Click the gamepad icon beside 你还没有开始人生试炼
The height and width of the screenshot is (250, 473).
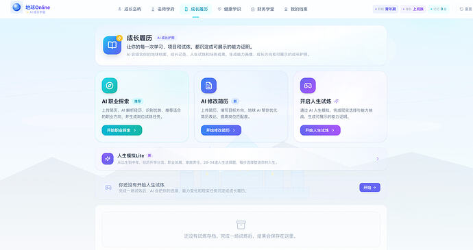pos(108,188)
